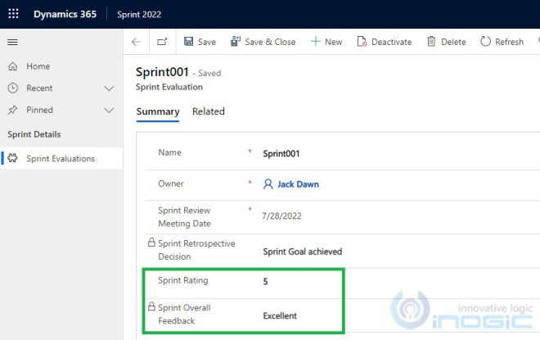Open the Dynamics 365 app launcher waffle
This screenshot has height=340, width=540.
pos(13,14)
